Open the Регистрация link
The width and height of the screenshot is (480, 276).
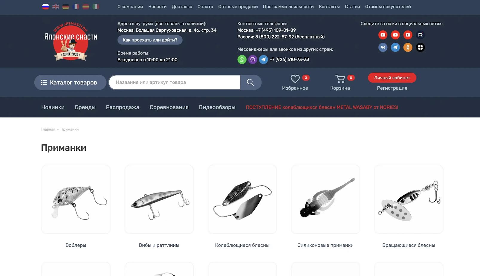392,88
